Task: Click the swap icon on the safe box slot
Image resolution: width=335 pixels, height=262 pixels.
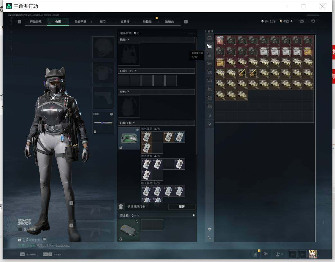Action: [137, 221]
